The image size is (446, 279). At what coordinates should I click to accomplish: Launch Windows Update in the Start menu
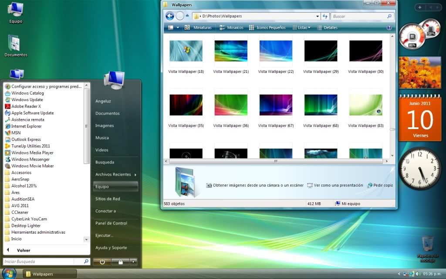coord(24,100)
